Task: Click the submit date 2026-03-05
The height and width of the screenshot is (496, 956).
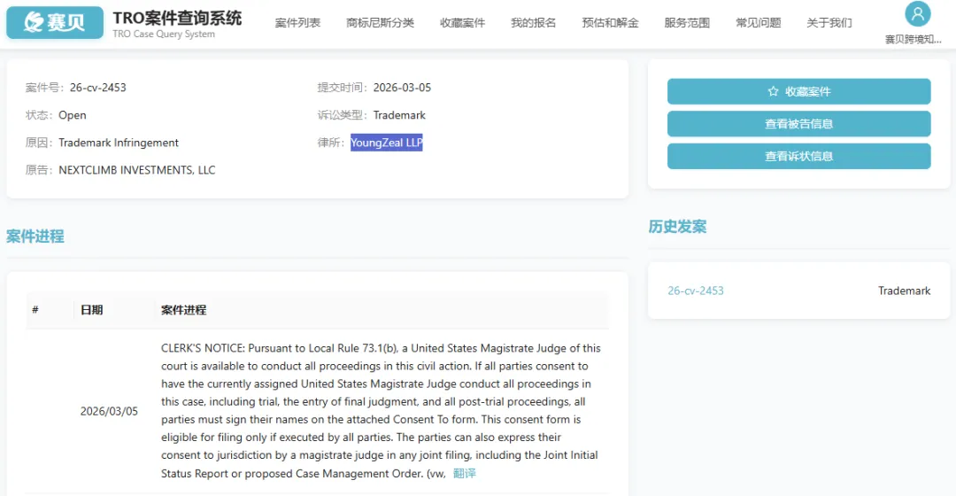Action: point(403,87)
